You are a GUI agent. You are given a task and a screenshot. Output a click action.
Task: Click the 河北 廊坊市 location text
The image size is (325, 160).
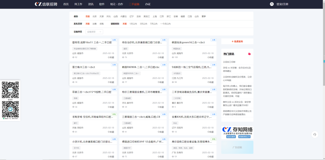[x=128, y=103]
